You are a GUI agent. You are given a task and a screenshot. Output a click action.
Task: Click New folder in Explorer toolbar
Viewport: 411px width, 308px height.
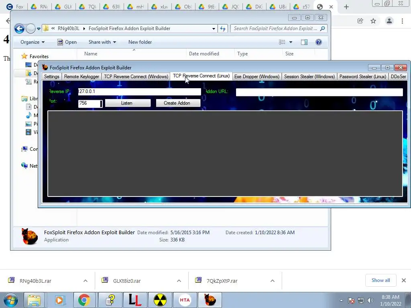point(140,42)
